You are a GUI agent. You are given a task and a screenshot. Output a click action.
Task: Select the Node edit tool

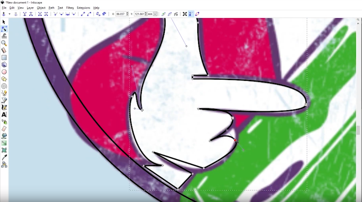(4, 29)
